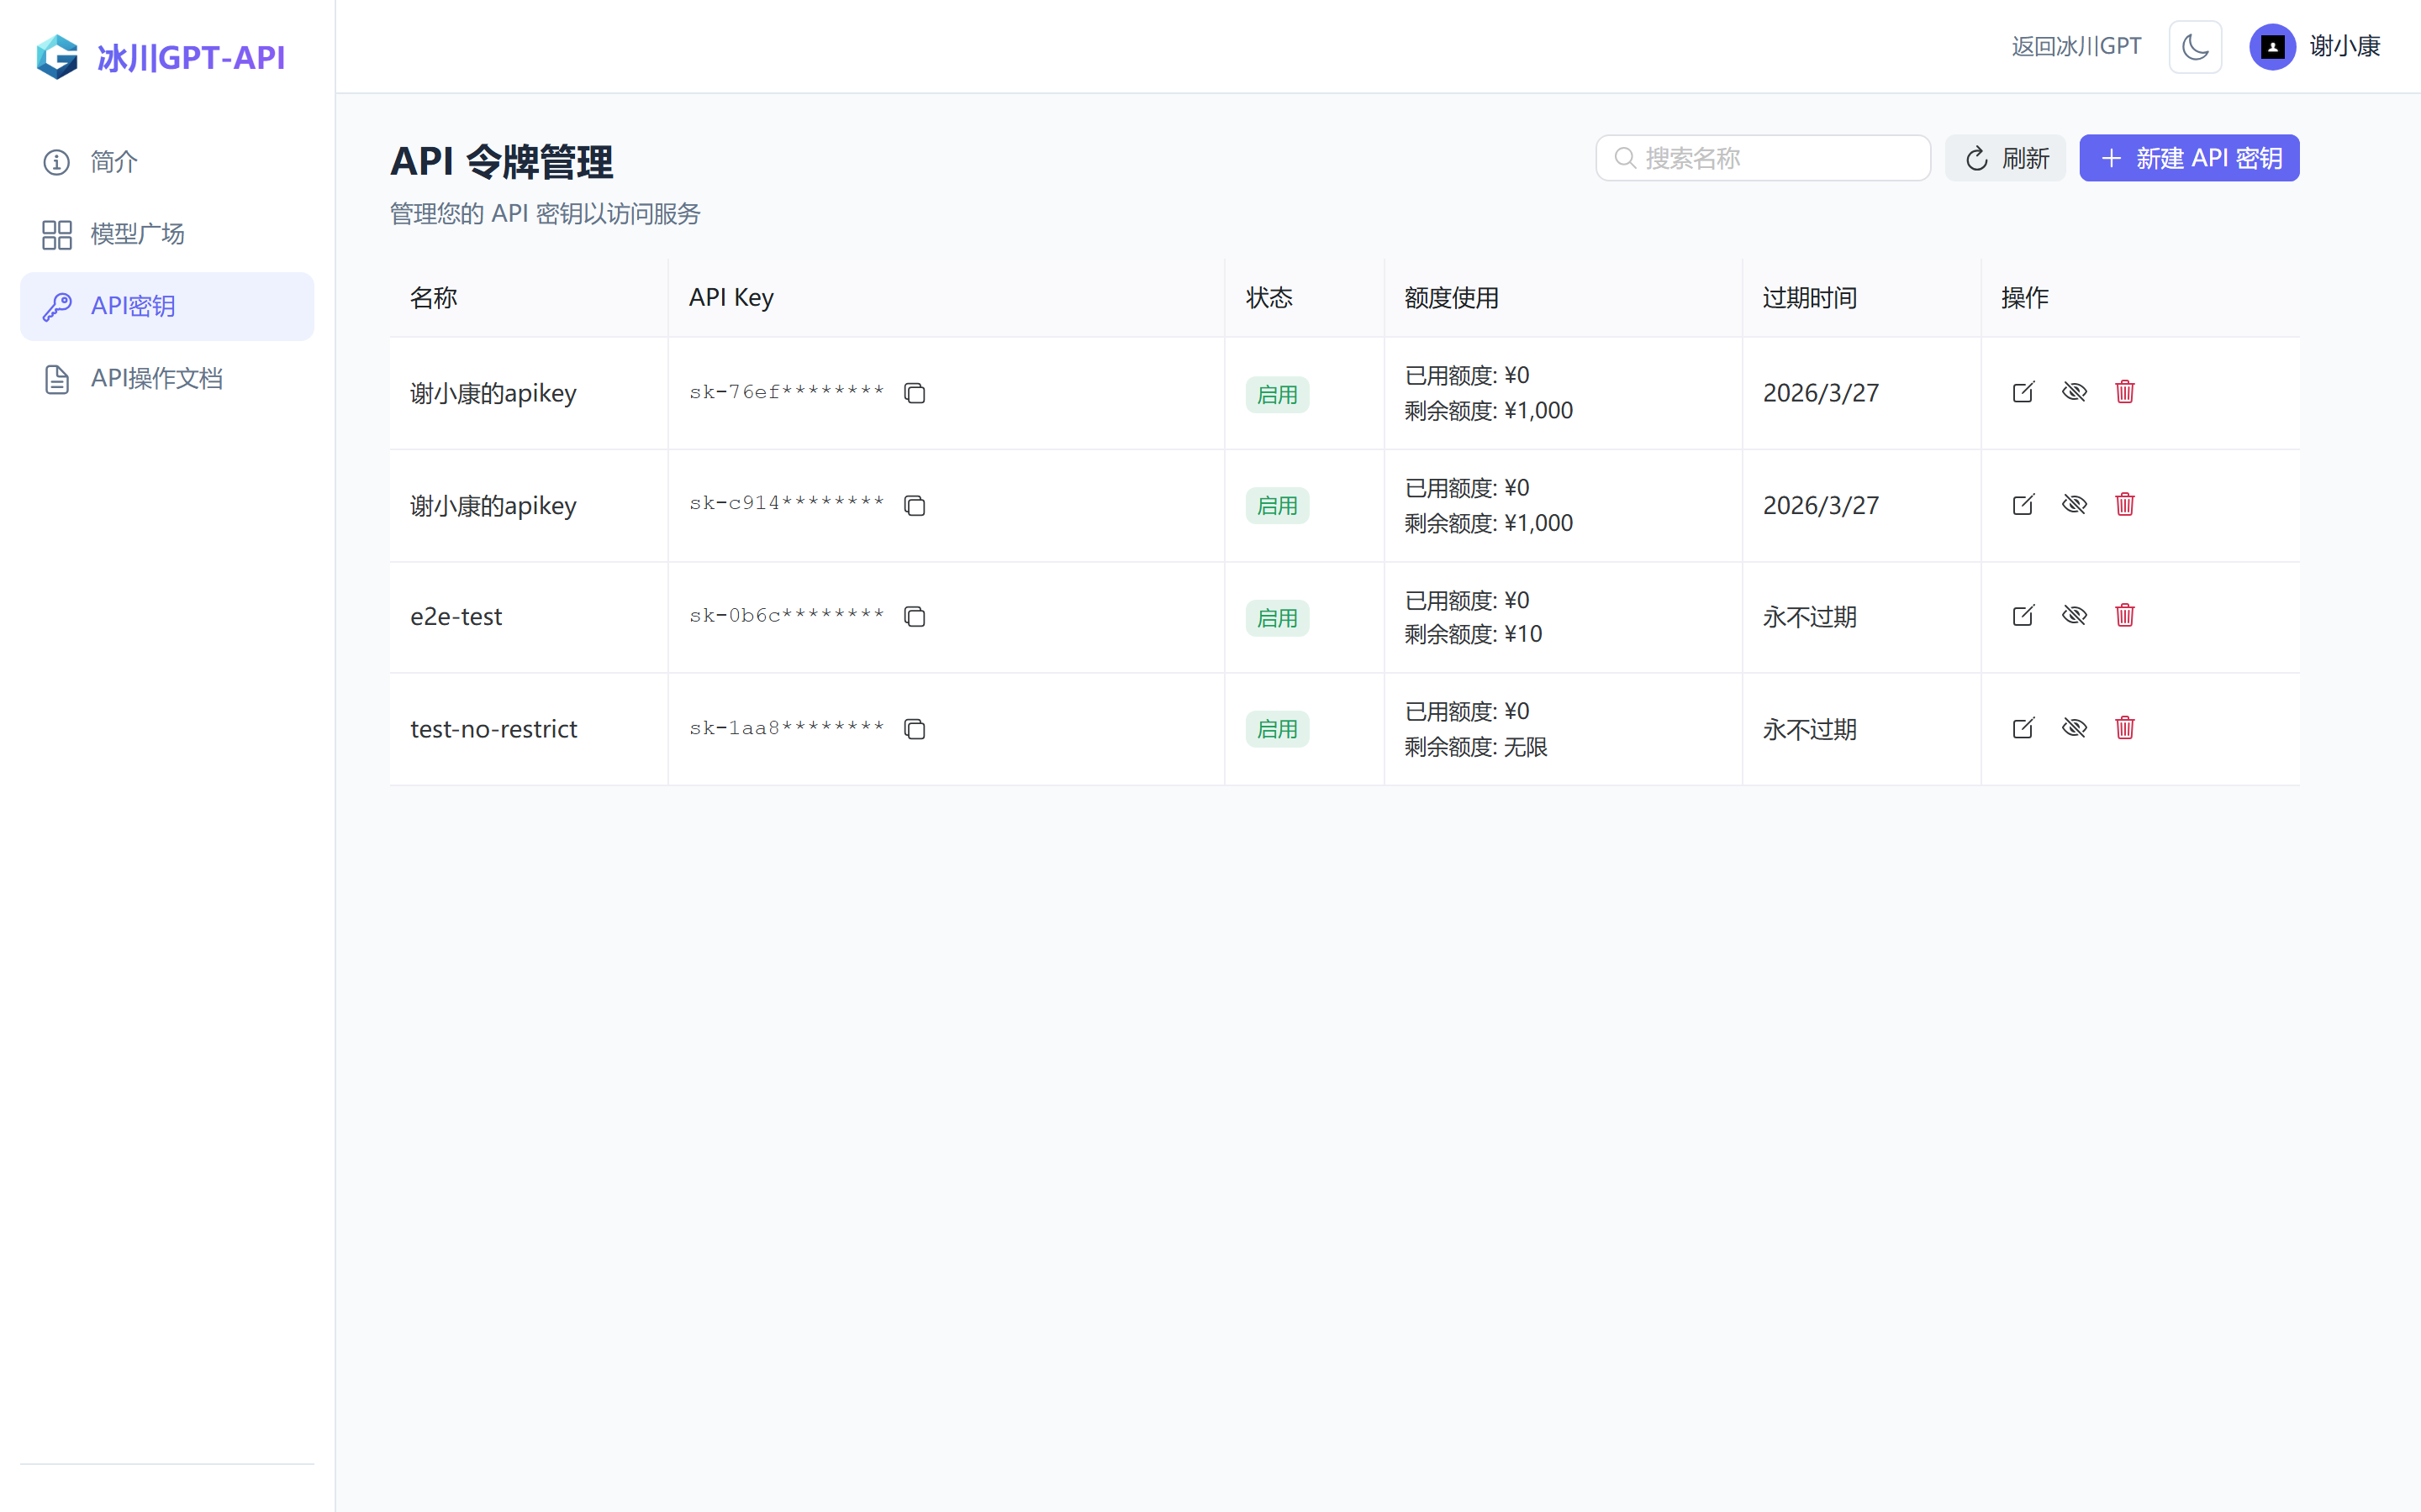Copy the test-no-restrict API key
The image size is (2421, 1512).
pyautogui.click(x=915, y=729)
